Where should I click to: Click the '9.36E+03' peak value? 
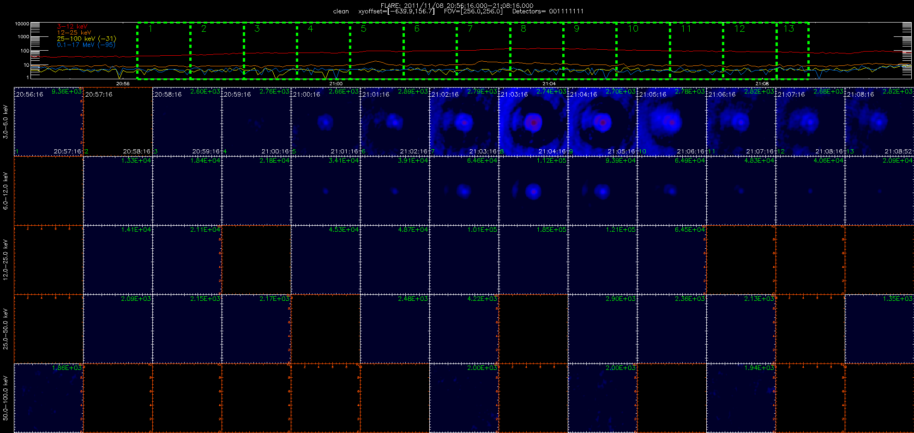(x=66, y=91)
